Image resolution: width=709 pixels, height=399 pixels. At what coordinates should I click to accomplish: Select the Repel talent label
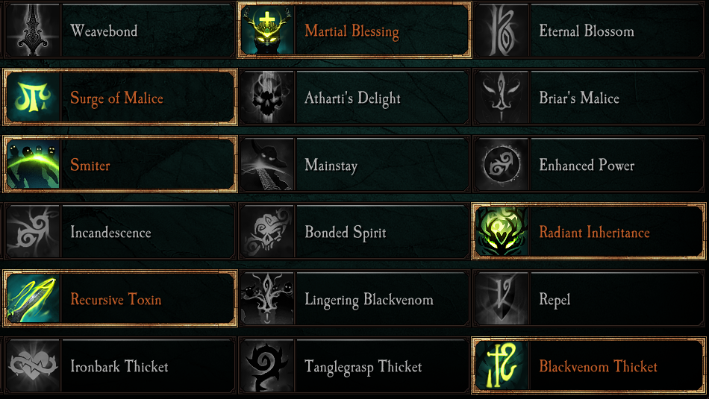[555, 299]
